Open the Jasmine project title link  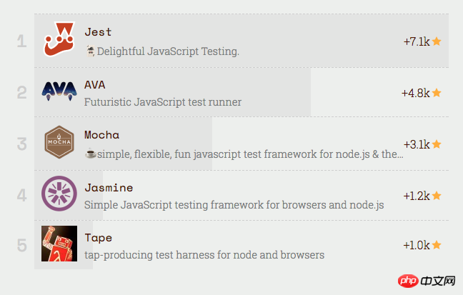click(109, 188)
